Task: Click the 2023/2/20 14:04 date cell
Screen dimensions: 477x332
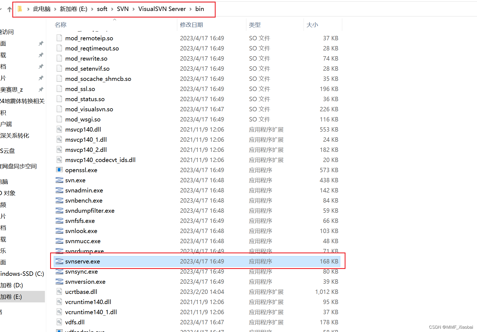Action: pyautogui.click(x=202, y=292)
